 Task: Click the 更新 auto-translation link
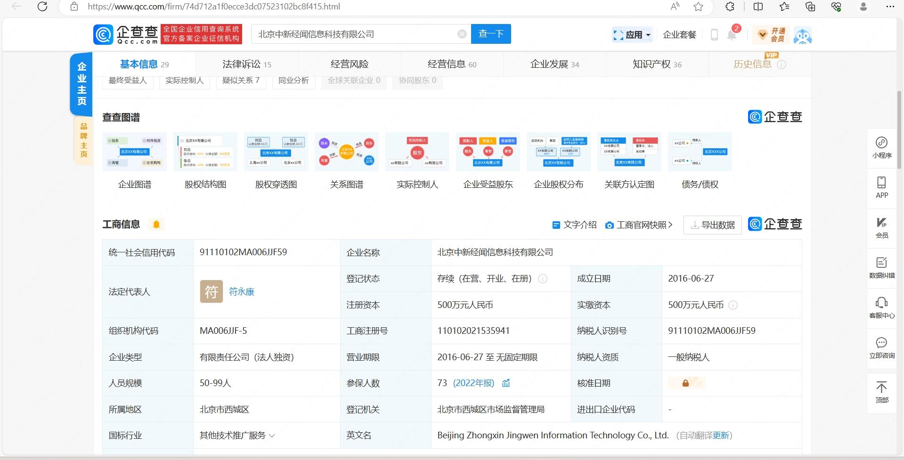click(721, 436)
